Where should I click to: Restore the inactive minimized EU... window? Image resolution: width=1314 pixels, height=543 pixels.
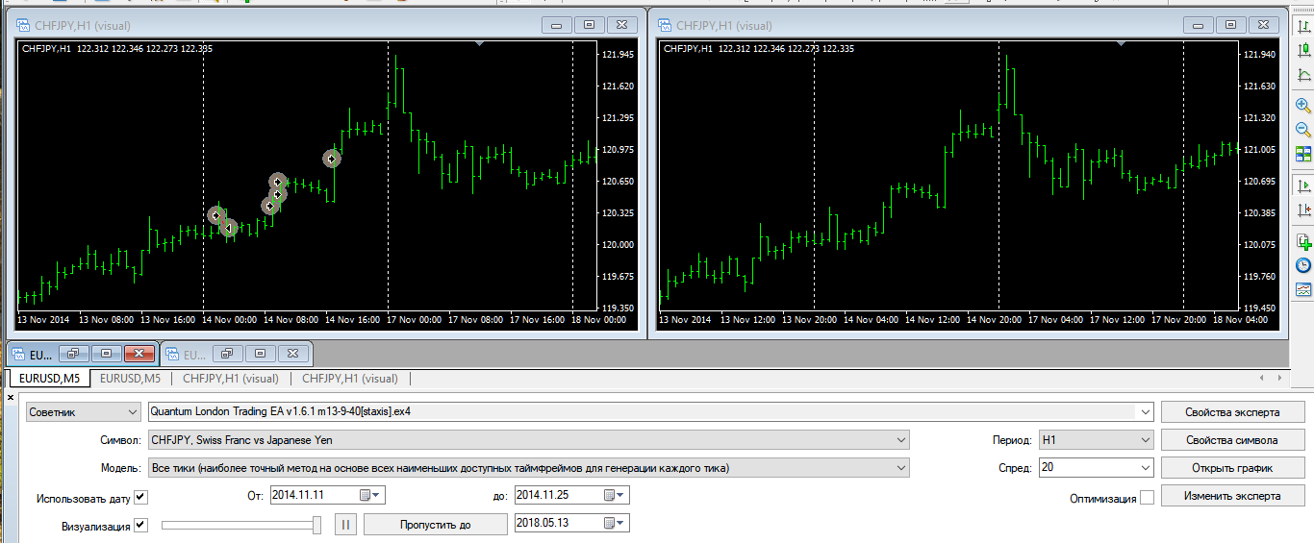(229, 354)
